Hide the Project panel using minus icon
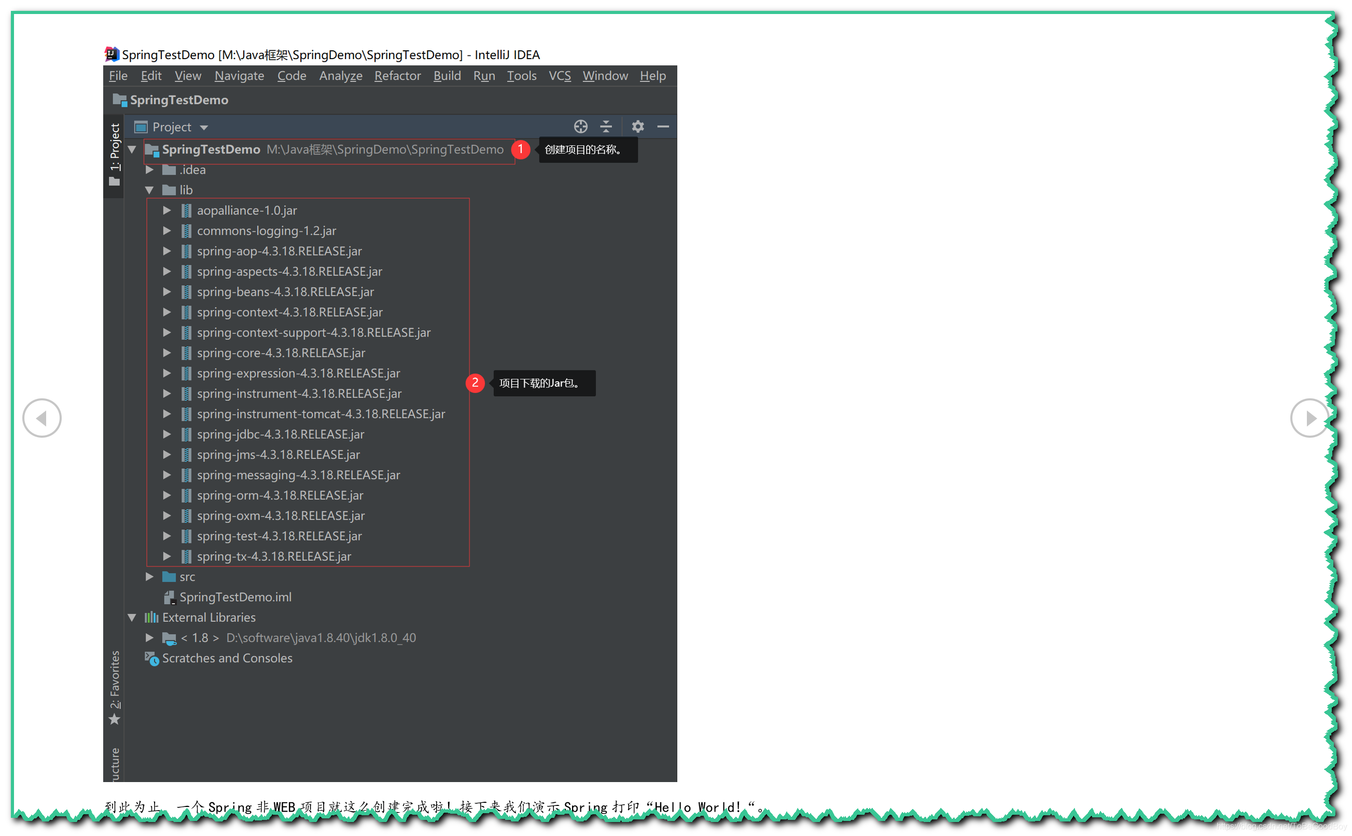Image resolution: width=1352 pixels, height=836 pixels. 663,127
